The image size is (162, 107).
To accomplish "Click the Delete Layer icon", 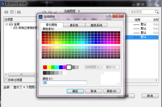I will 50,12.
